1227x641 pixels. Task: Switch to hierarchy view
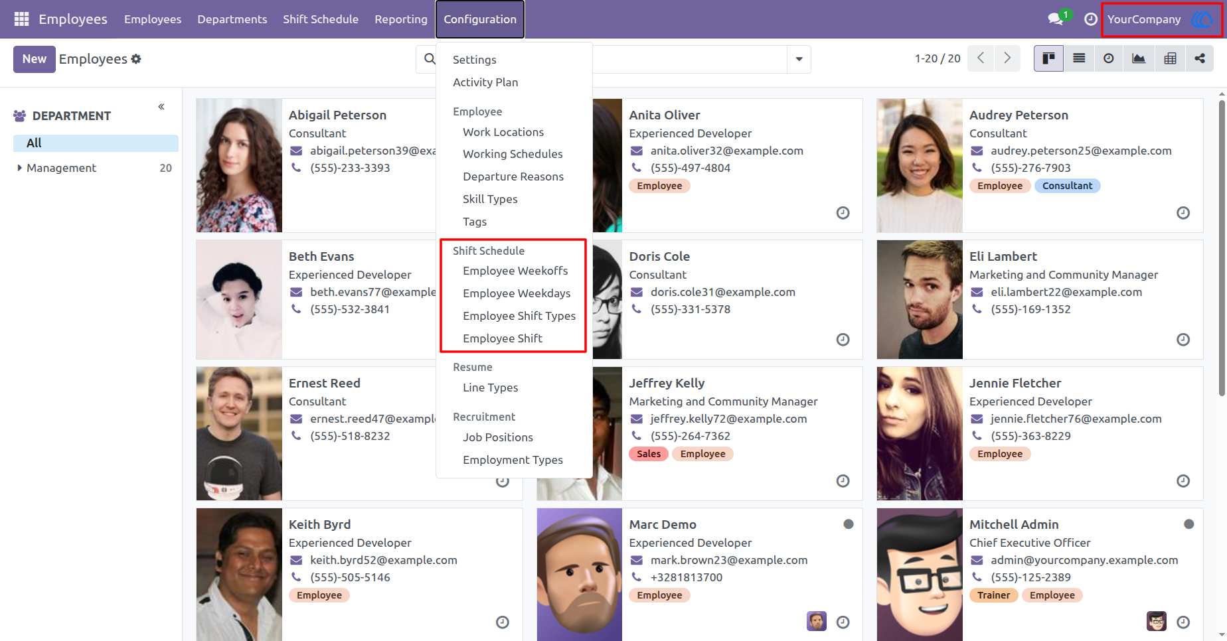[1200, 58]
